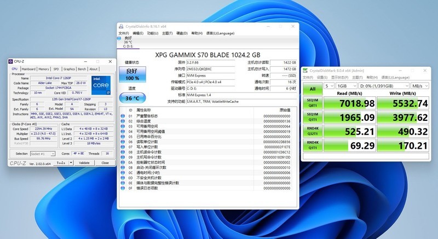Viewport: 438px width, 239px height.
Task: Open the 功能(U) menu in CrystalDiskInfo
Action: pos(153,33)
